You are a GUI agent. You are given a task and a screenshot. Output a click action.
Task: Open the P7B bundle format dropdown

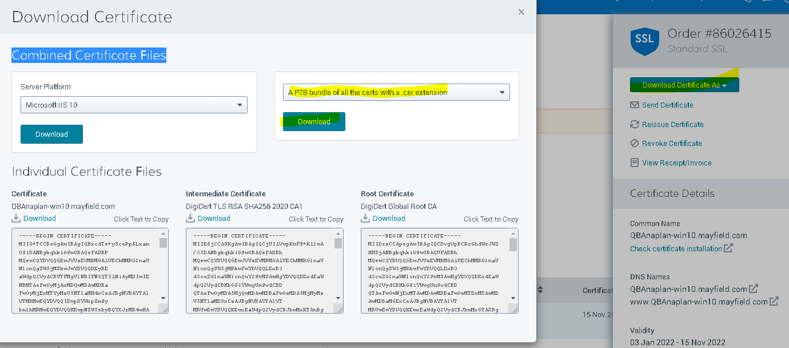click(x=396, y=92)
